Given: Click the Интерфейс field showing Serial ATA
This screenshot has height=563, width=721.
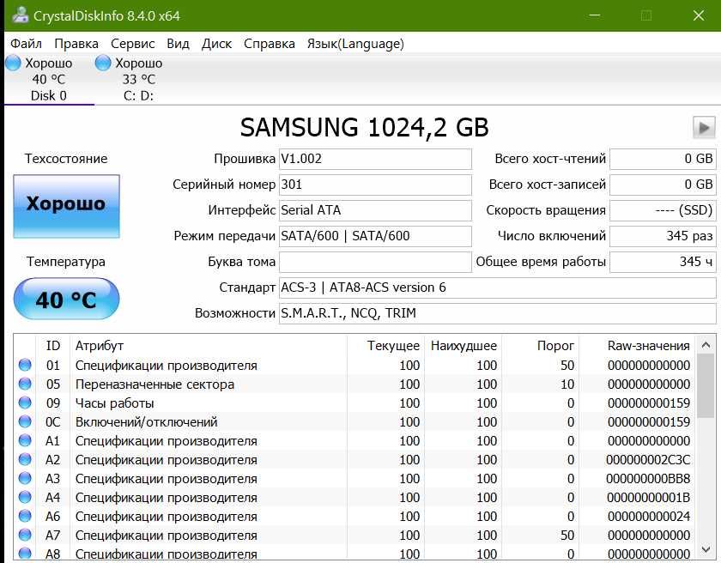Looking at the screenshot, I should coord(375,210).
